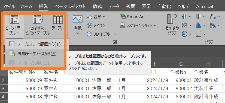Open the 数式 tab
The width and height of the screenshot is (225, 103).
point(97,7)
